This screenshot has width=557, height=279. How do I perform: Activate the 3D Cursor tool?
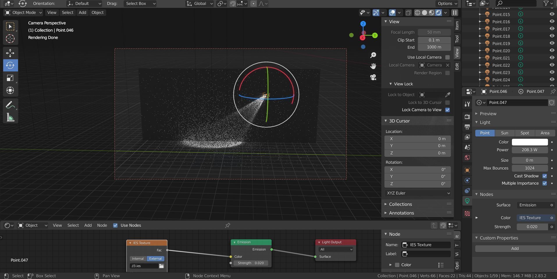(x=10, y=39)
